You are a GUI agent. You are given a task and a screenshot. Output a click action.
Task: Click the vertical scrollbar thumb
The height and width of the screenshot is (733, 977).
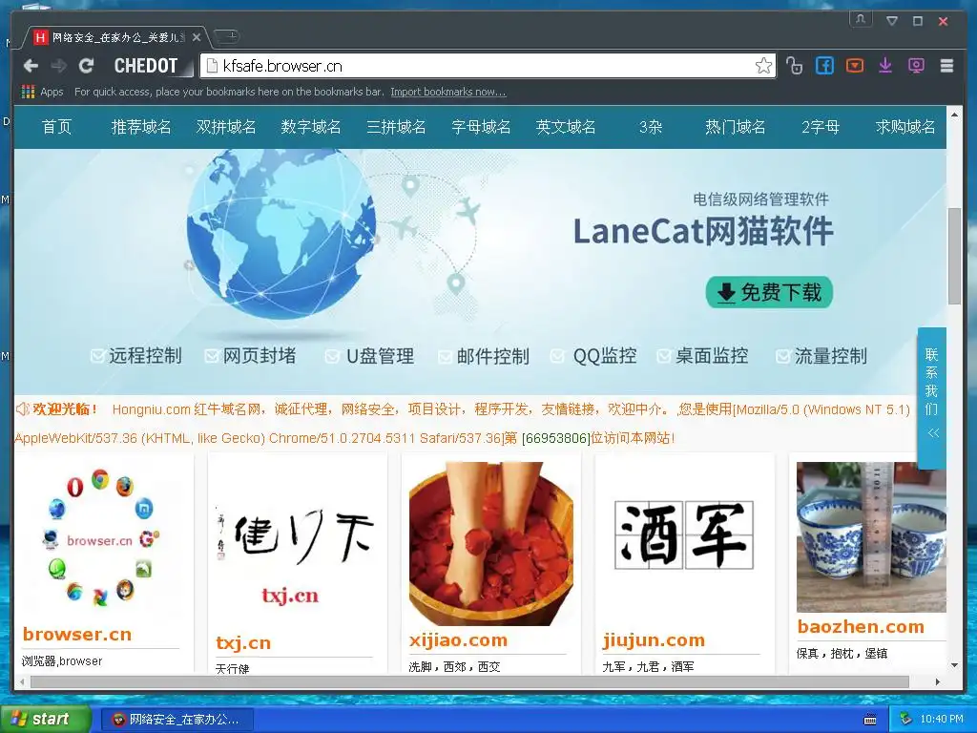point(954,256)
